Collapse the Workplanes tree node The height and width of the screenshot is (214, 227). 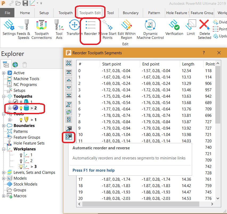click(4, 149)
